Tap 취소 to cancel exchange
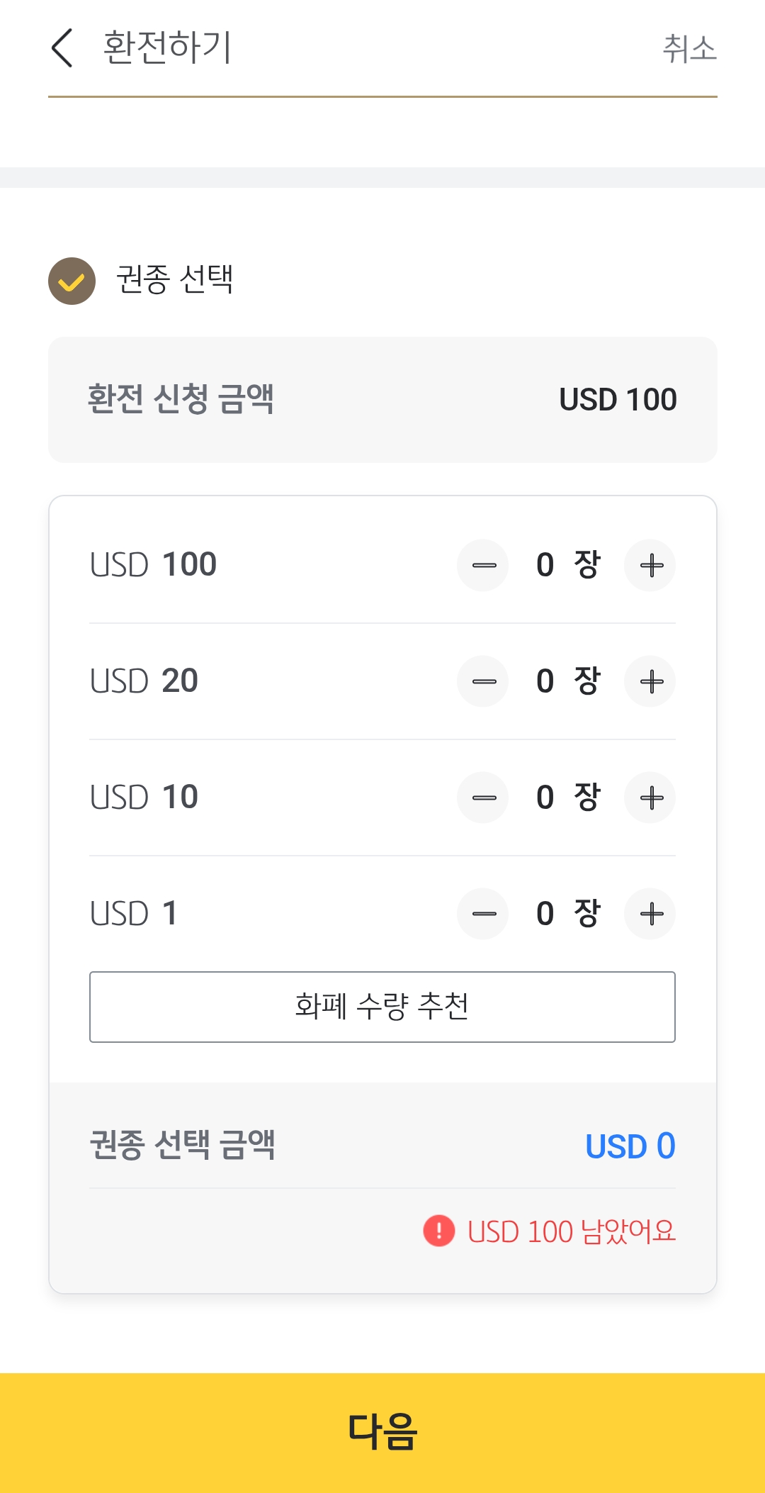Image resolution: width=765 pixels, height=1493 pixels. (x=689, y=49)
